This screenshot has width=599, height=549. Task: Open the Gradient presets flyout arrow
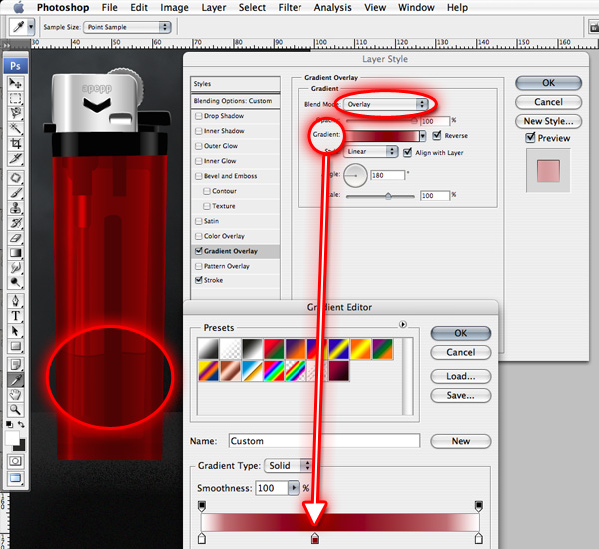403,324
